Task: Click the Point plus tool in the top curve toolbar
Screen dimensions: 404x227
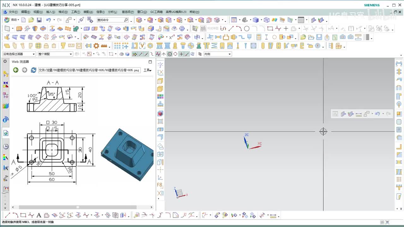Action: (x=286, y=28)
